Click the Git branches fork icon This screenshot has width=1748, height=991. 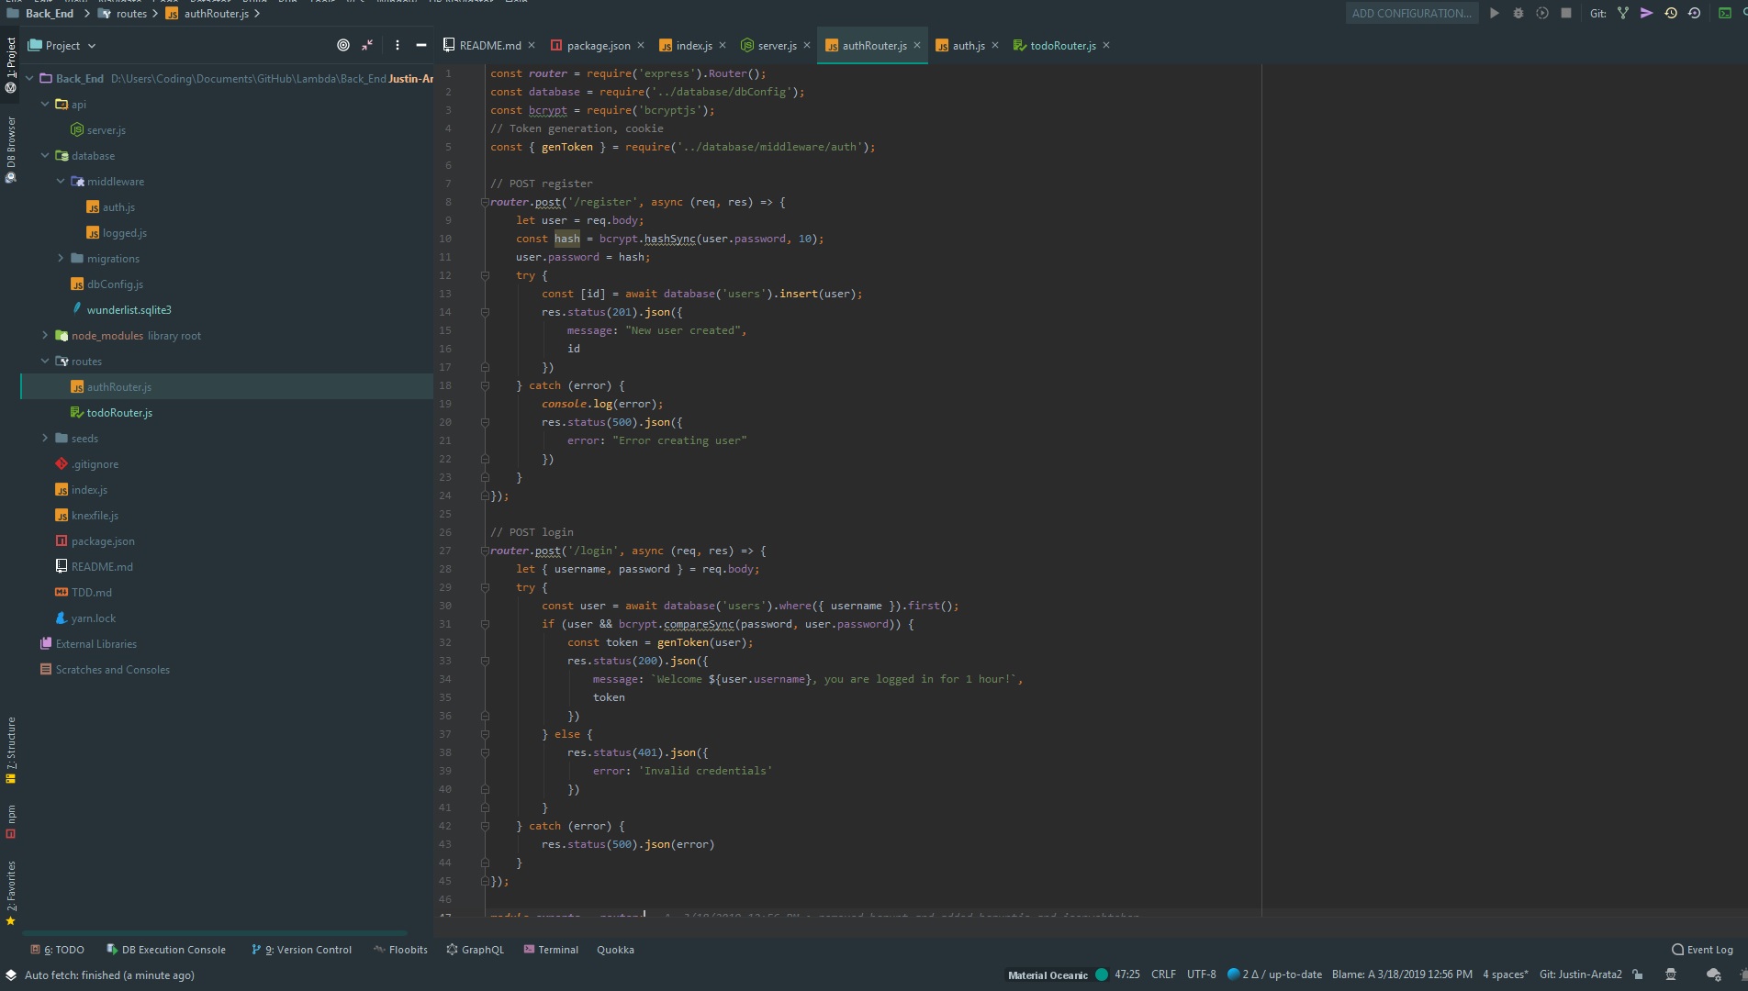coord(1623,13)
